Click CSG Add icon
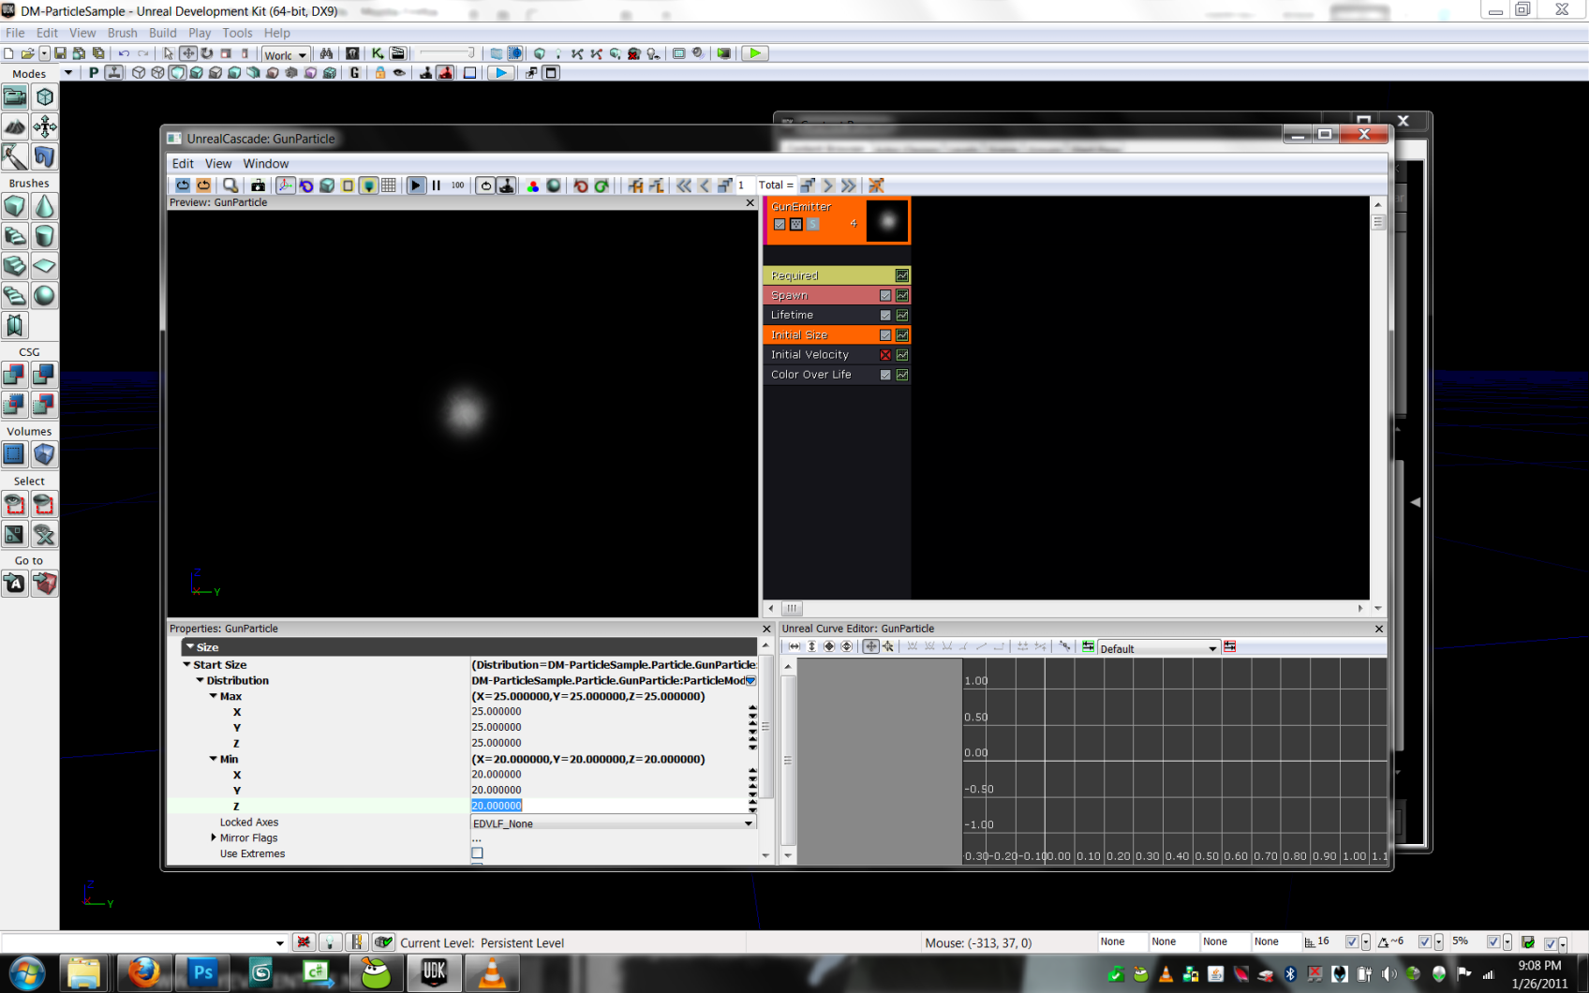Screen dimensions: 1589x993 point(15,375)
